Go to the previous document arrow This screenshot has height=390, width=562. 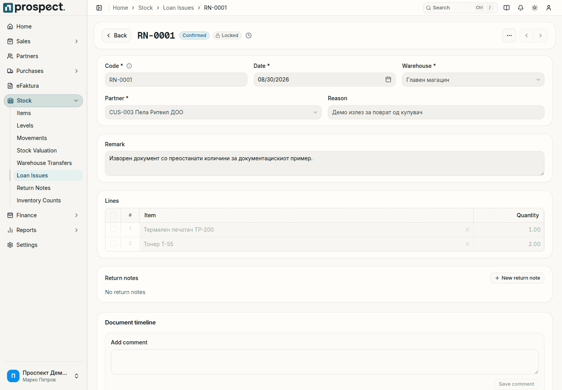coord(526,35)
